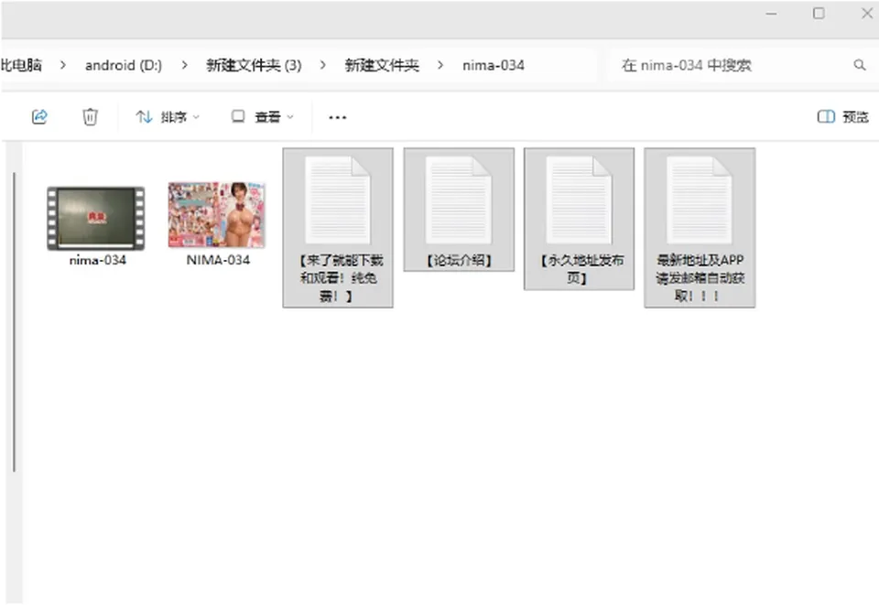Click the left pane vertical scrollbar

coord(14,322)
